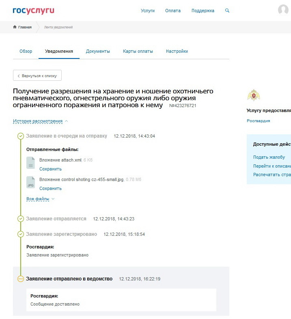The width and height of the screenshot is (291, 319).
Task: Open the Росгвардия provider link
Action: 258,121
